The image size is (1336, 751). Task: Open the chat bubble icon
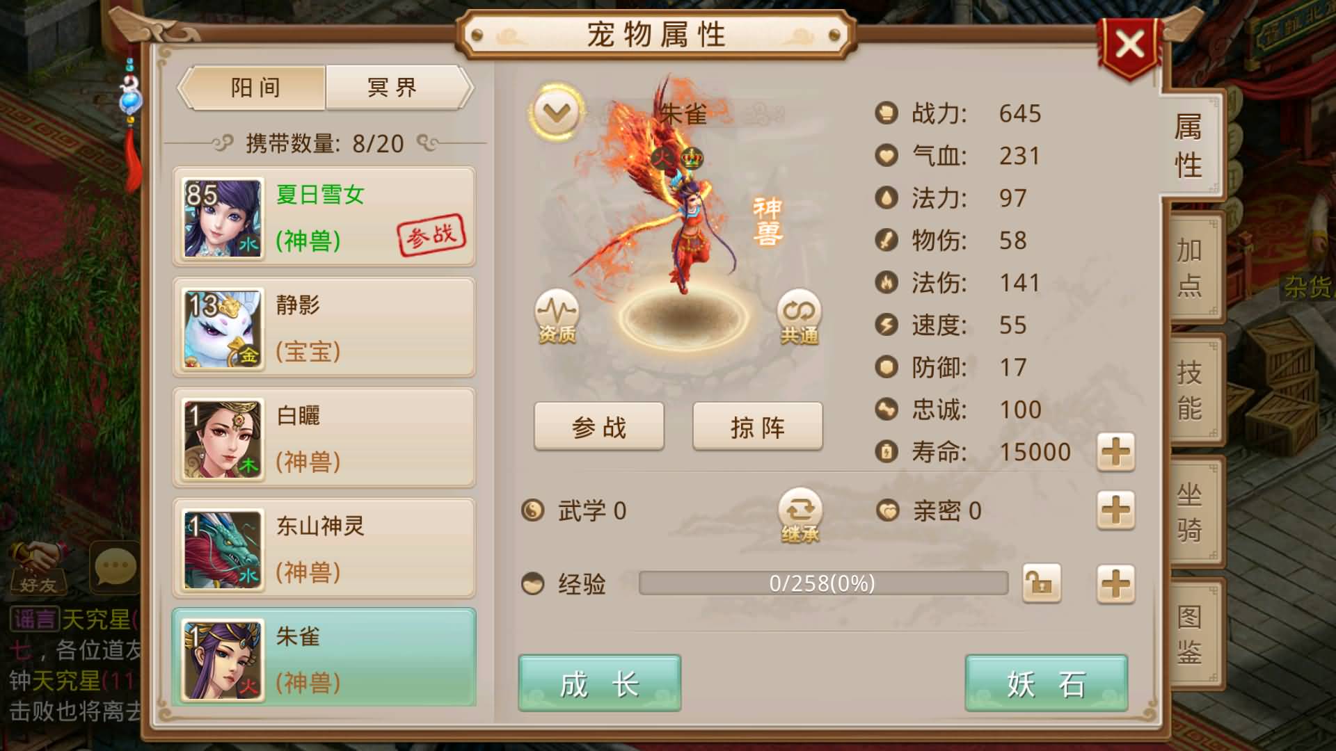(x=116, y=567)
